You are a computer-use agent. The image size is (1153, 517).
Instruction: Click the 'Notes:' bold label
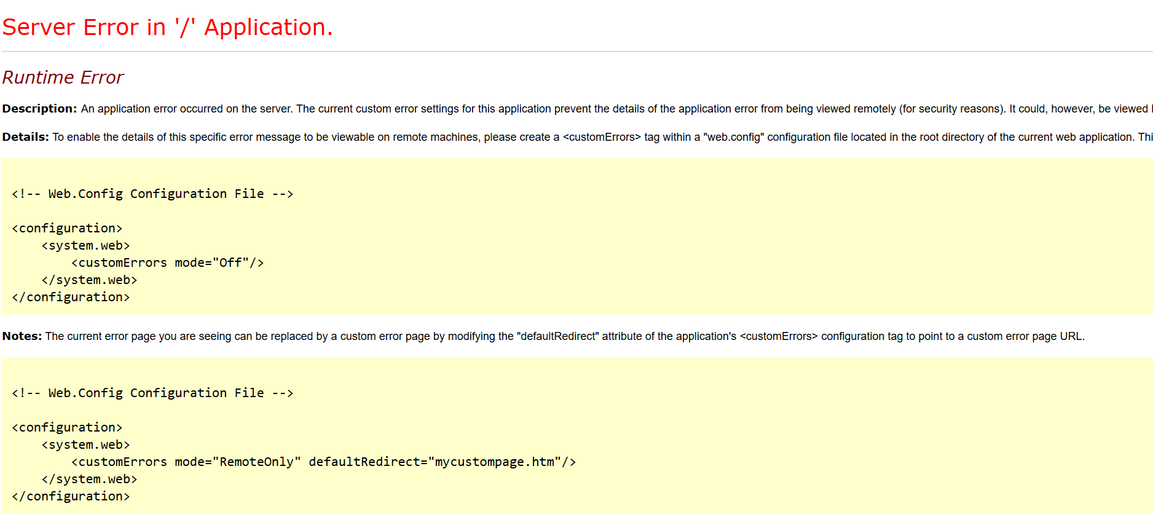pos(22,336)
